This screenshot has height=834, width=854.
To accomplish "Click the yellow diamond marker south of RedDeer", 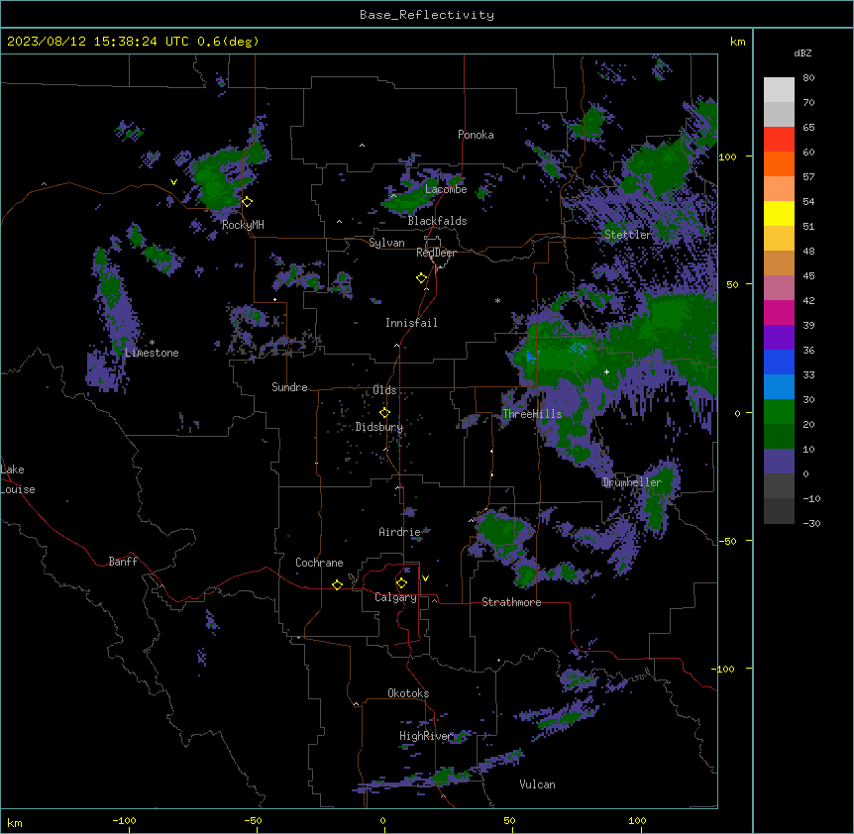I will (x=421, y=278).
